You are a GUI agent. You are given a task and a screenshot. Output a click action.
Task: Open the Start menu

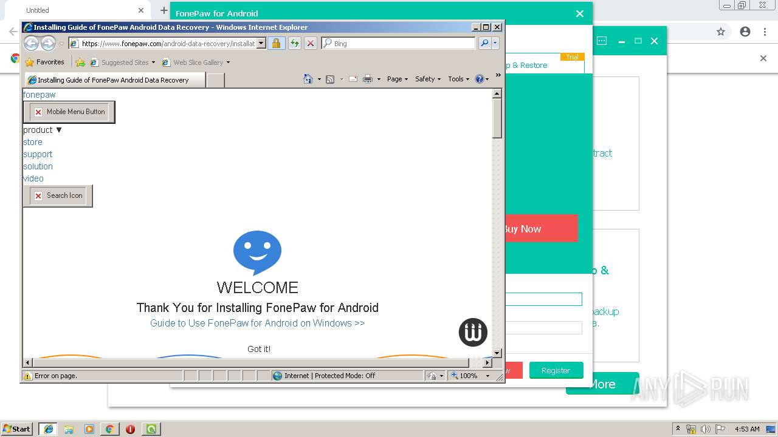point(16,429)
